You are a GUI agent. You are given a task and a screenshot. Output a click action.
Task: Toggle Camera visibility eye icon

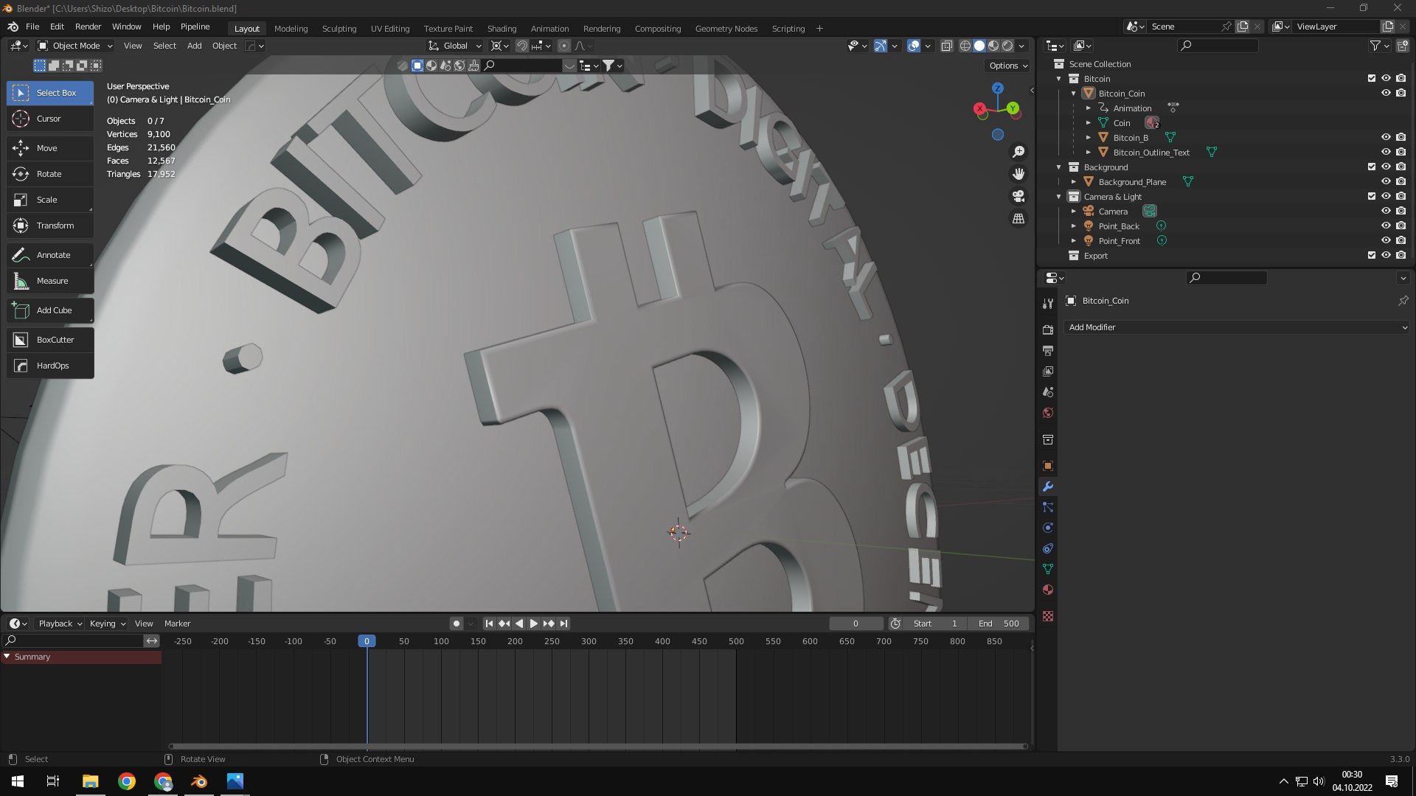tap(1386, 211)
